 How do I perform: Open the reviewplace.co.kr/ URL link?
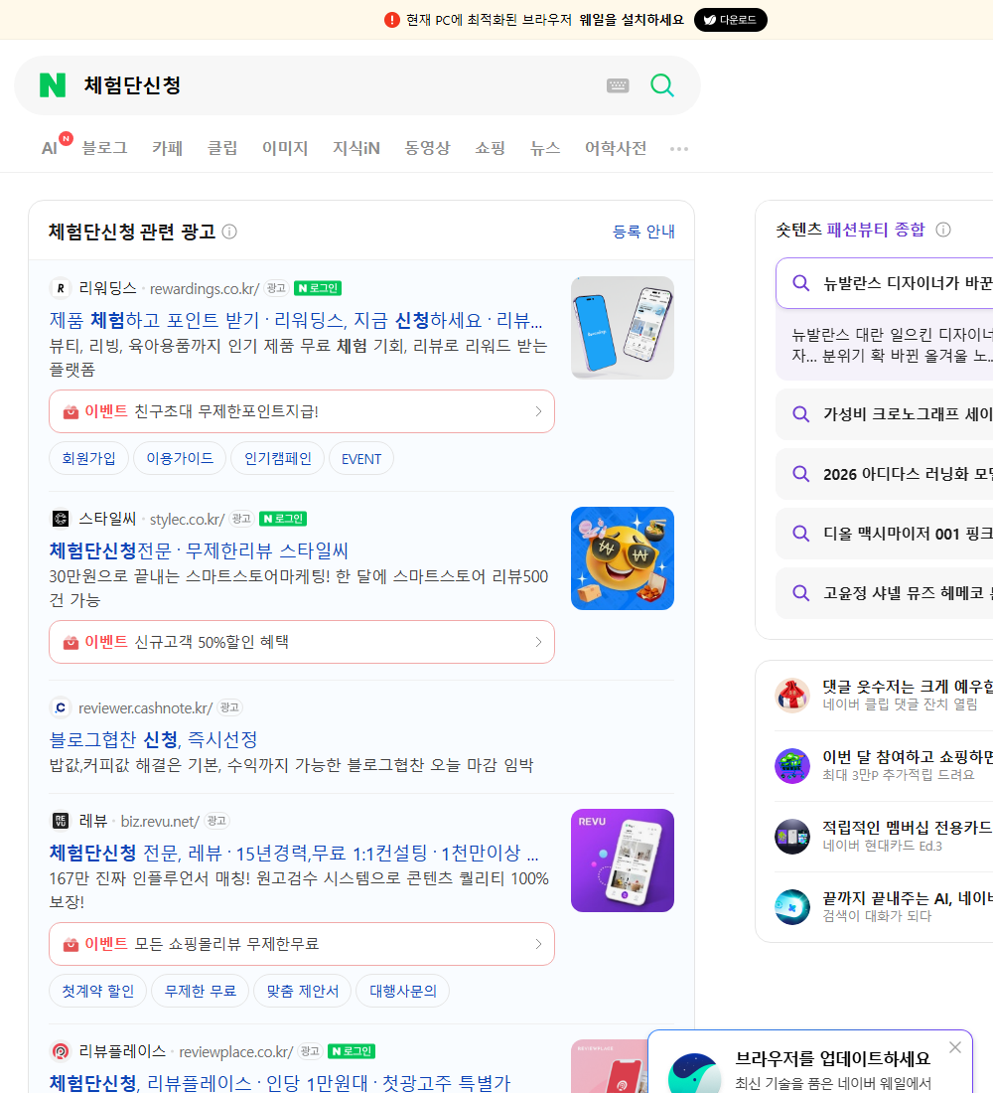(x=236, y=1052)
